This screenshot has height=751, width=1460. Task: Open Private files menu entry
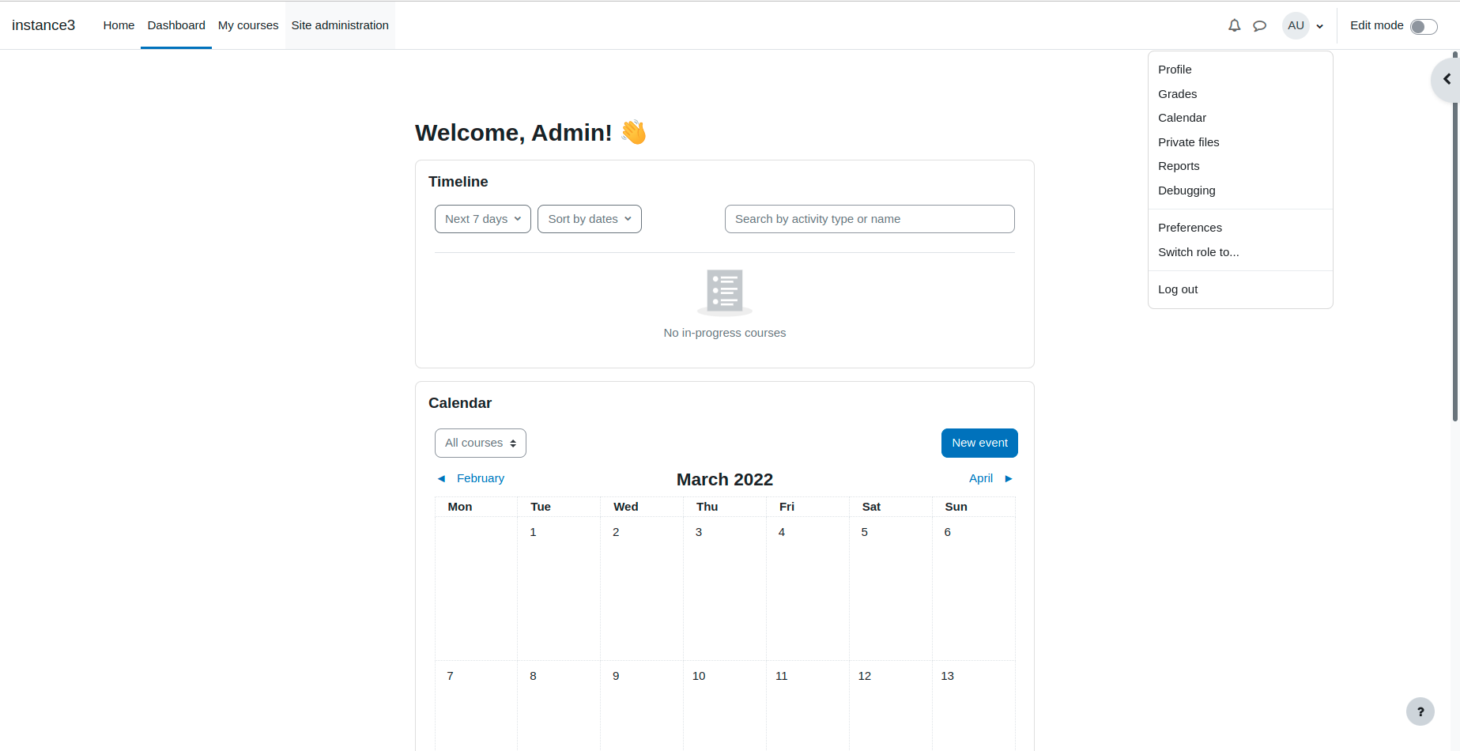coord(1240,142)
